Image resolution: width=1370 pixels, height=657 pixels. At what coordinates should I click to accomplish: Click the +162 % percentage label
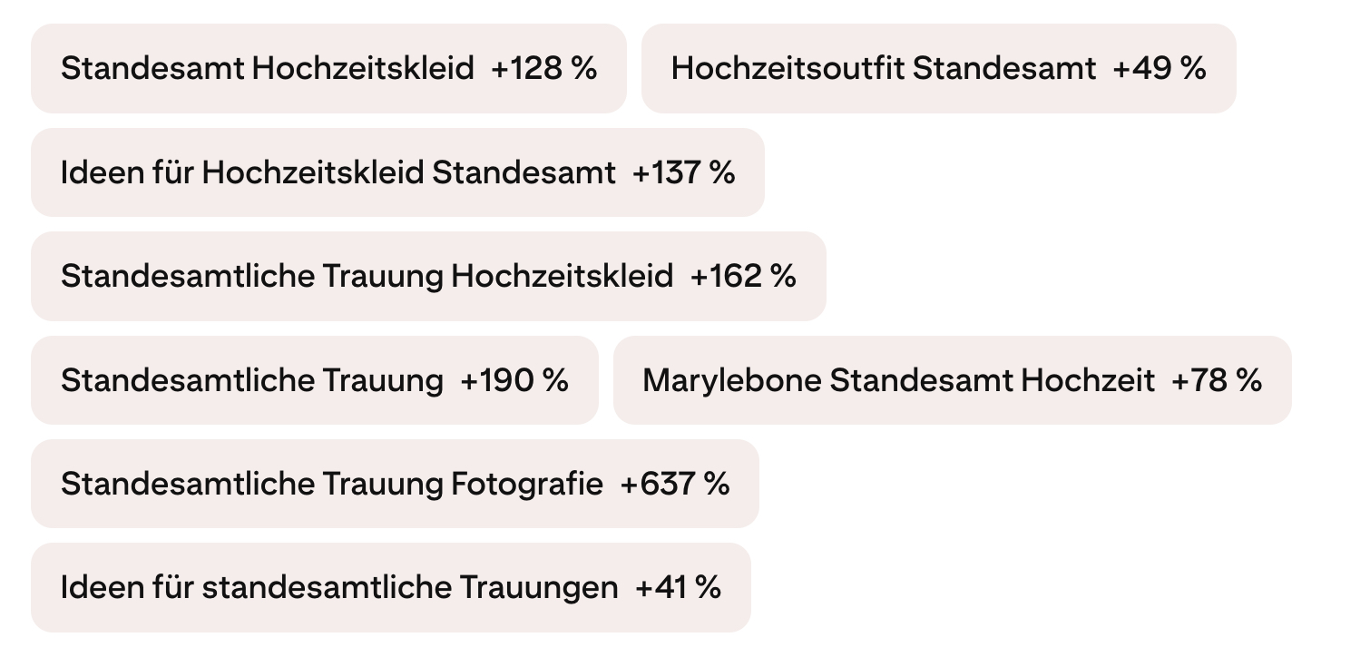pyautogui.click(x=743, y=276)
